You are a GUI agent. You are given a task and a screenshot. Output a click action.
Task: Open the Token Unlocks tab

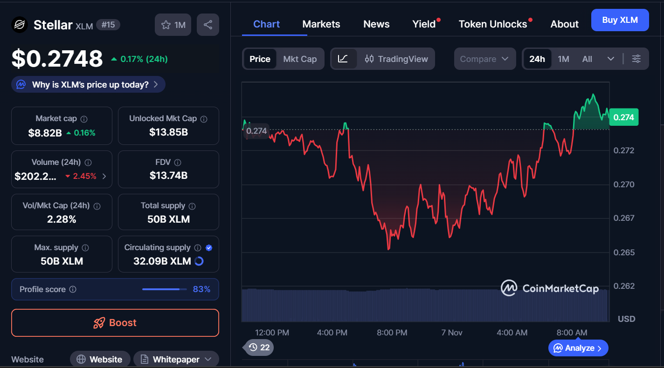(492, 24)
